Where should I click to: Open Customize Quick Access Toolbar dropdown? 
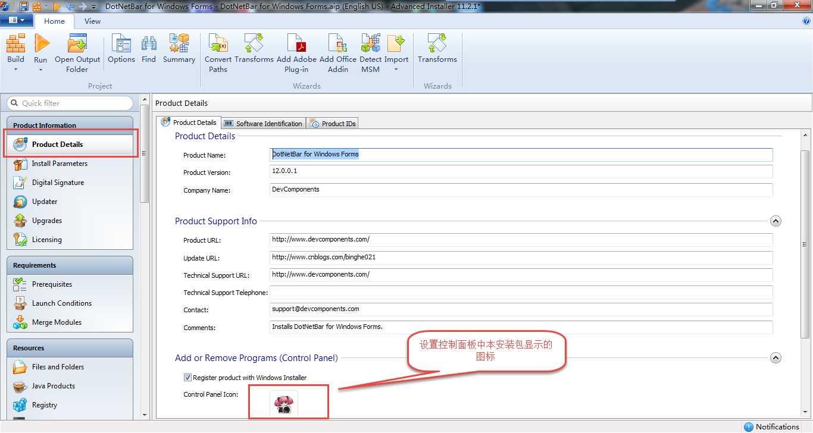point(94,7)
